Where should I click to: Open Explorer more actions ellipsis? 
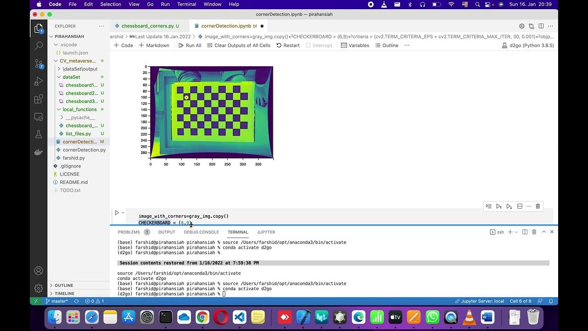(101, 26)
